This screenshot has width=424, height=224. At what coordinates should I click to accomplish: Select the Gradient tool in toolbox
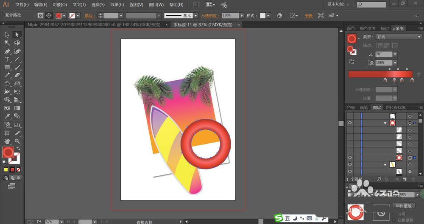click(x=17, y=108)
